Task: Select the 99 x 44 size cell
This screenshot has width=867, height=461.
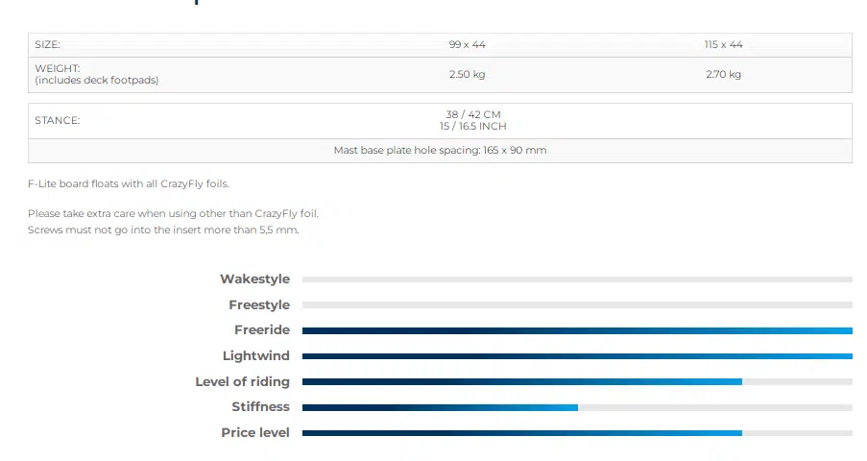Action: coord(467,45)
